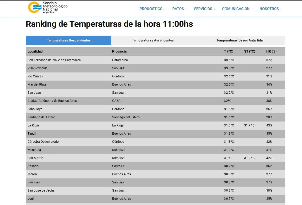The height and width of the screenshot is (205, 302).
Task: Open the SERVICIOS dropdown menu
Action: 204,9
